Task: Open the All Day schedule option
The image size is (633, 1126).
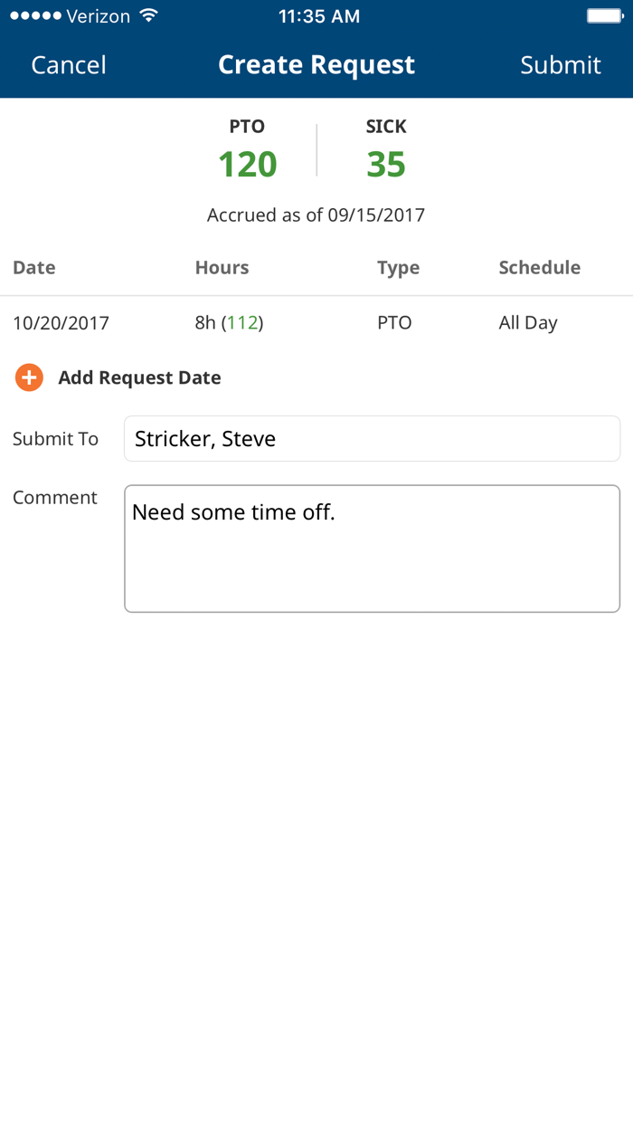Action: 527,322
